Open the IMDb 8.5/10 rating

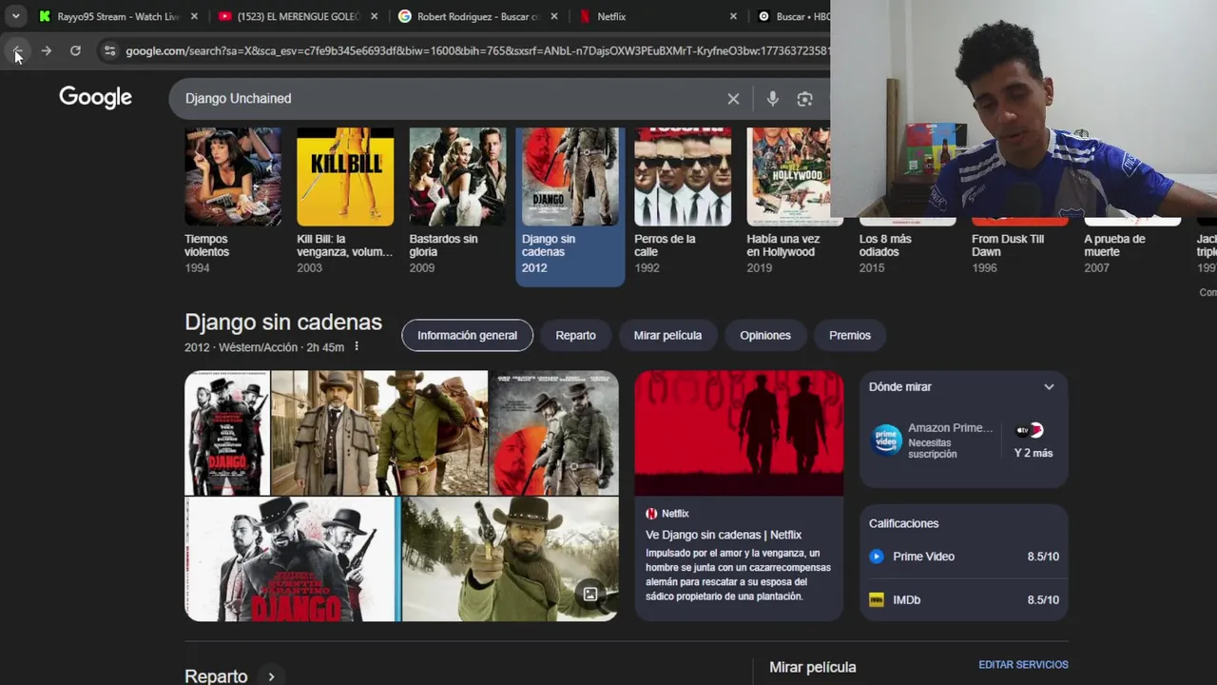click(964, 599)
